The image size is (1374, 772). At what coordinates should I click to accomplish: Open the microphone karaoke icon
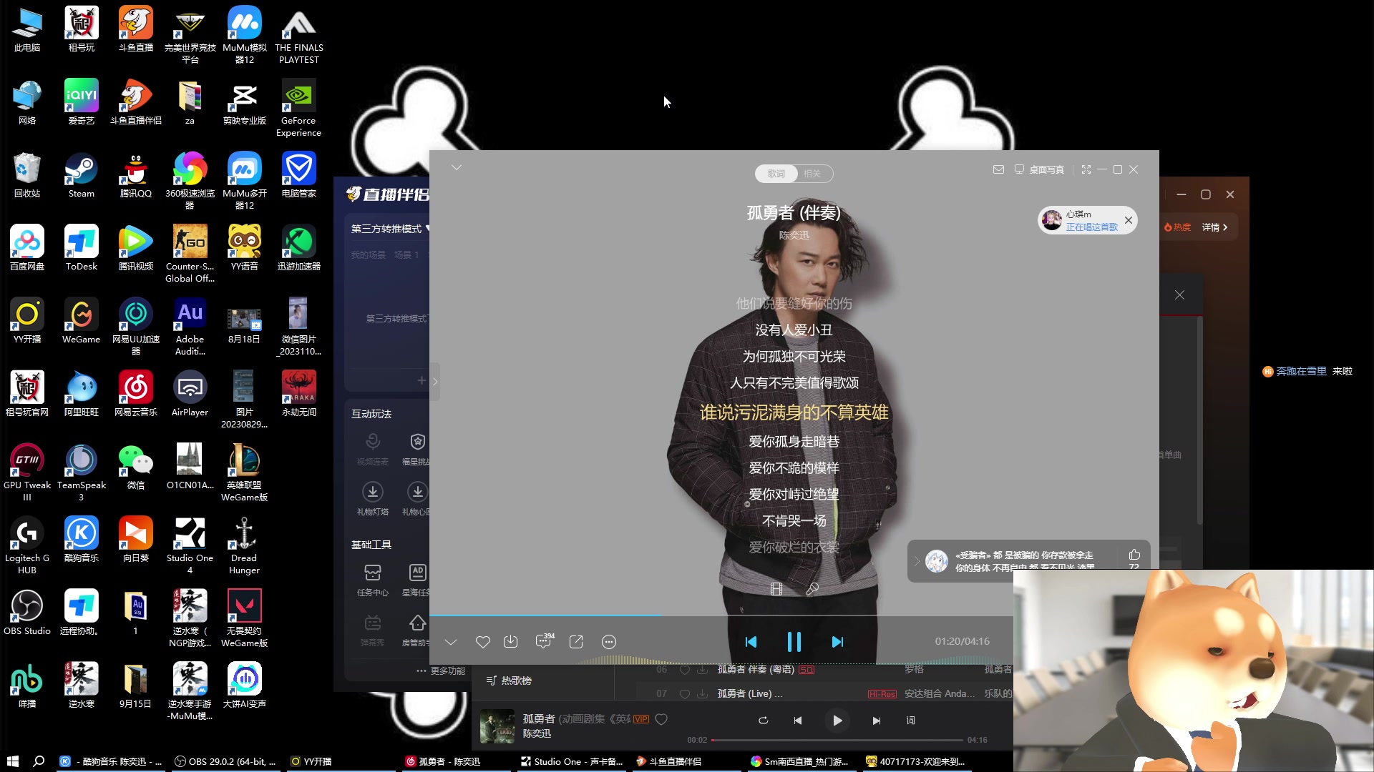point(812,589)
